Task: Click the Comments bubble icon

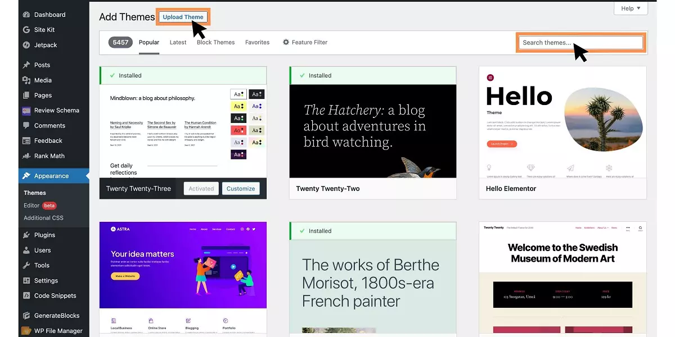Action: [x=26, y=126]
